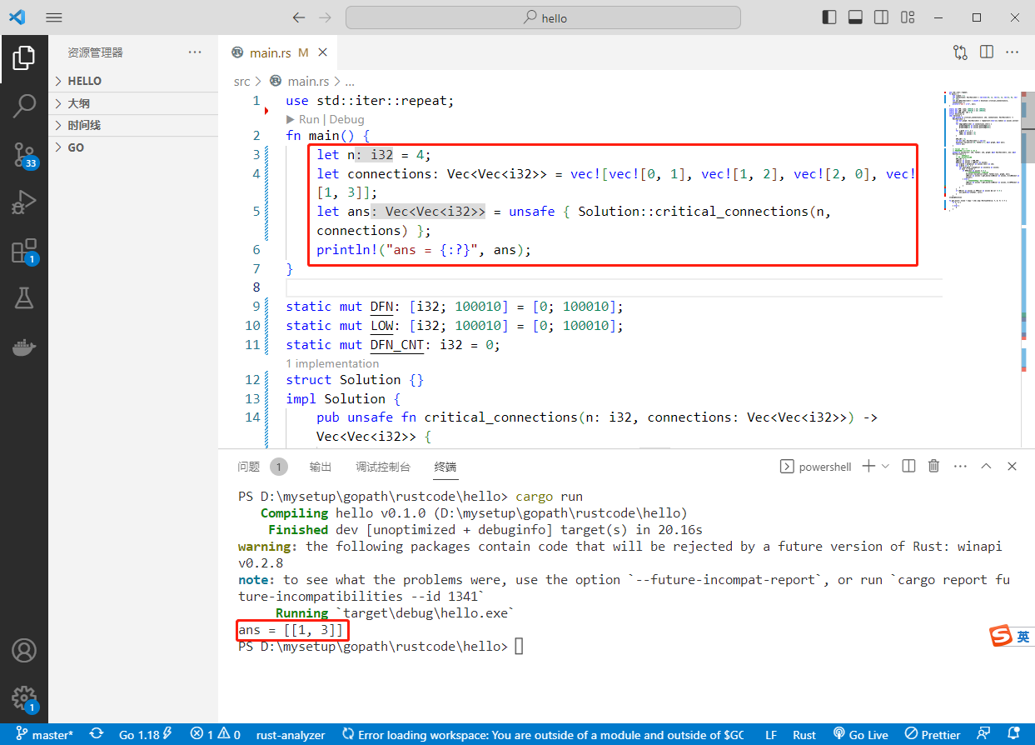Viewport: 1035px width, 745px height.
Task: Open Source Control view with 33 changes
Action: point(24,154)
